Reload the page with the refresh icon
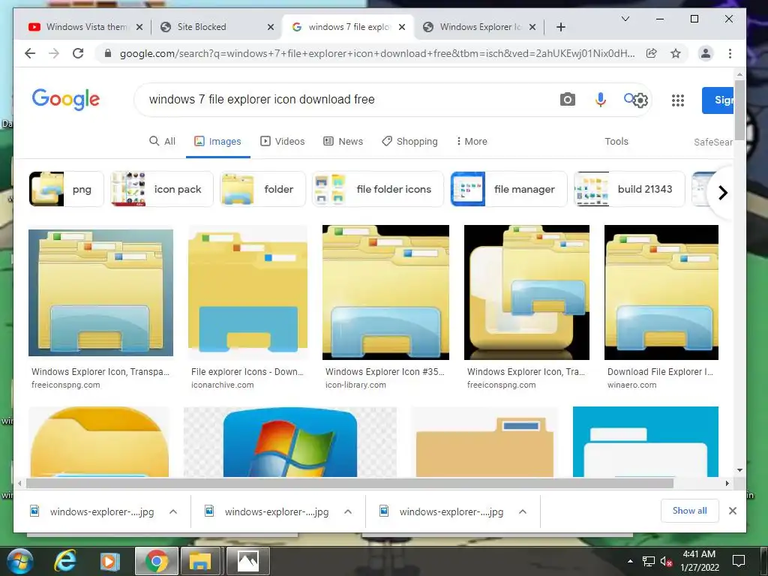Screen dimensions: 768x576 click(78, 53)
